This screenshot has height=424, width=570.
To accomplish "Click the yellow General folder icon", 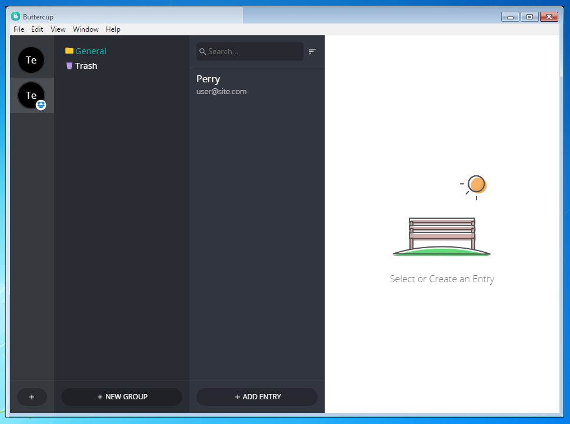I will coord(69,51).
